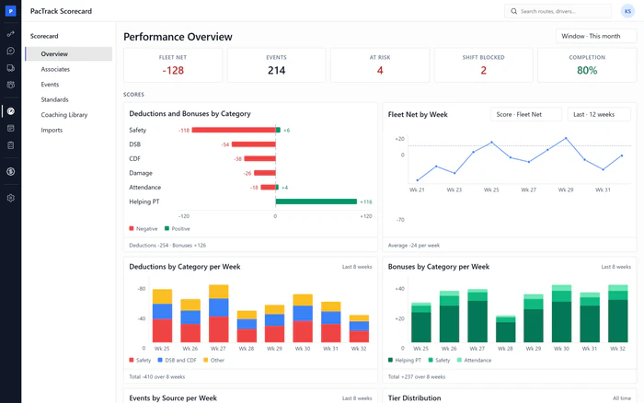Go to Associates in the sidebar

55,69
